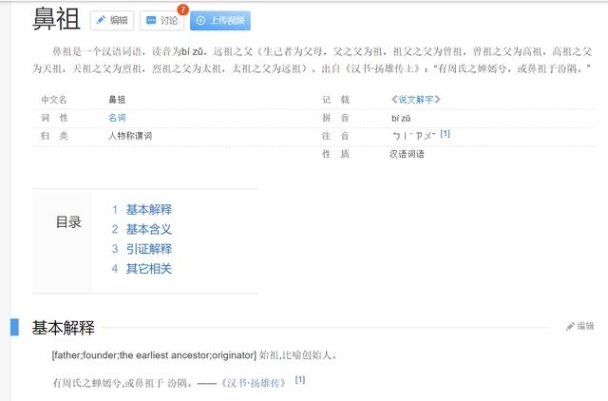Click the English definition text father;founder
608x401 pixels.
[154, 354]
